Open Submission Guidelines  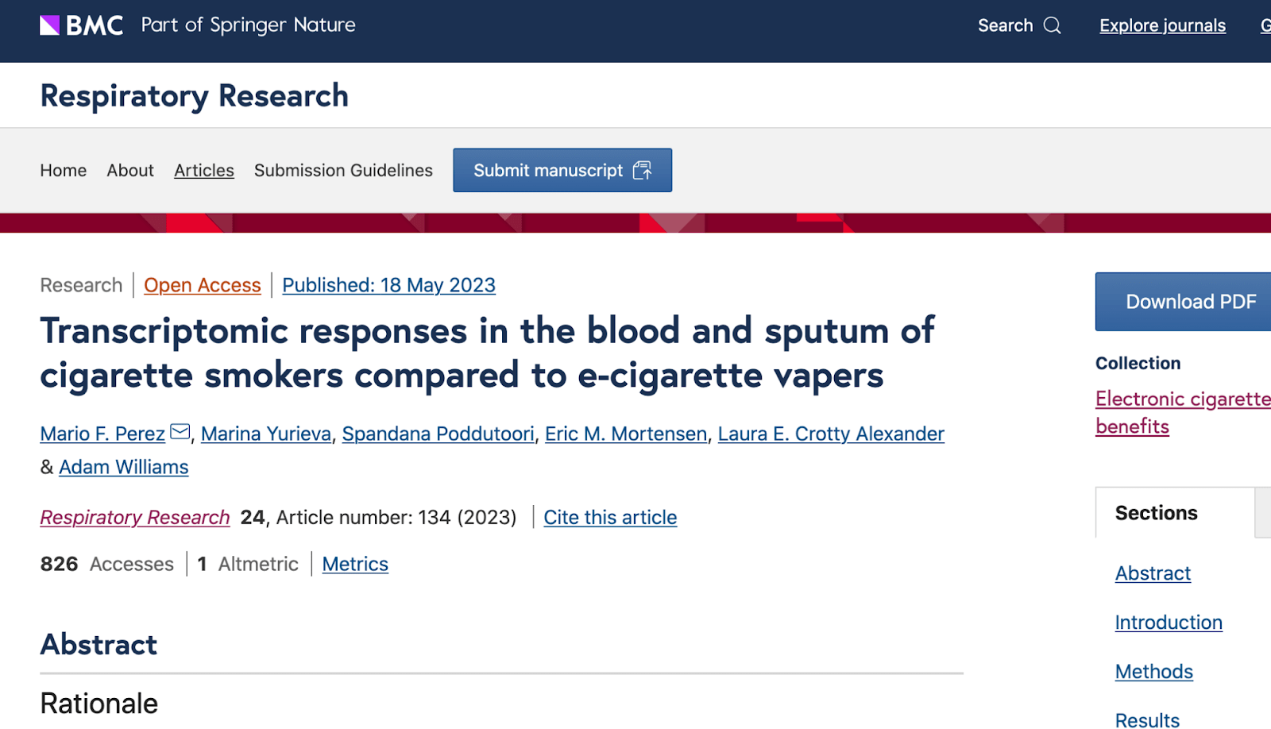343,170
